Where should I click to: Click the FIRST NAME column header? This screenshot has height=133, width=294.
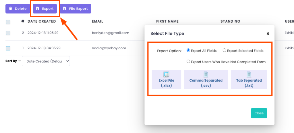click(x=167, y=21)
